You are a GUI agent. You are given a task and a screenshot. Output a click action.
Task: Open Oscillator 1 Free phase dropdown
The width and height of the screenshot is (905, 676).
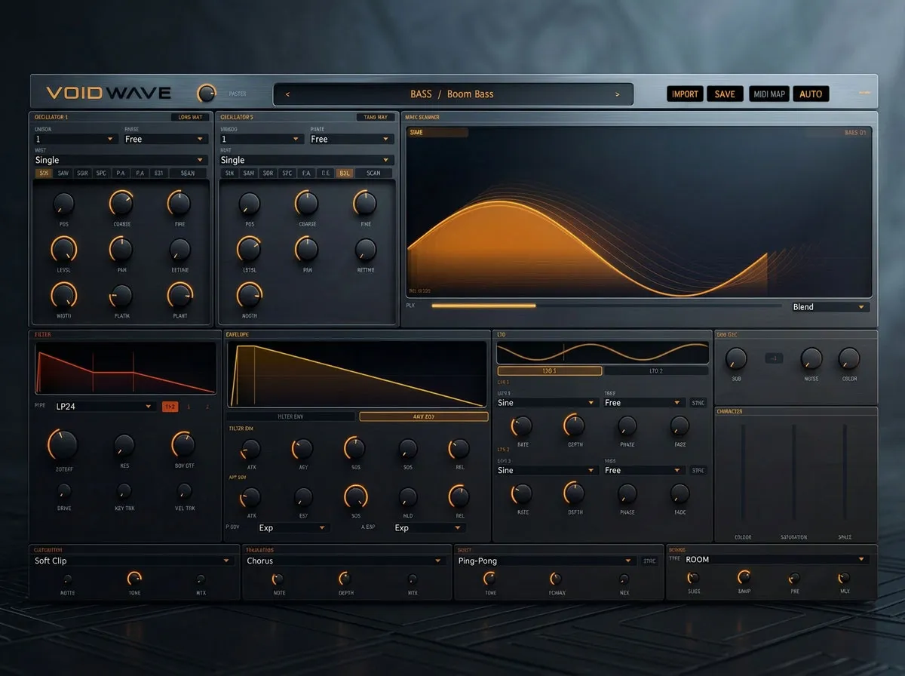click(166, 139)
